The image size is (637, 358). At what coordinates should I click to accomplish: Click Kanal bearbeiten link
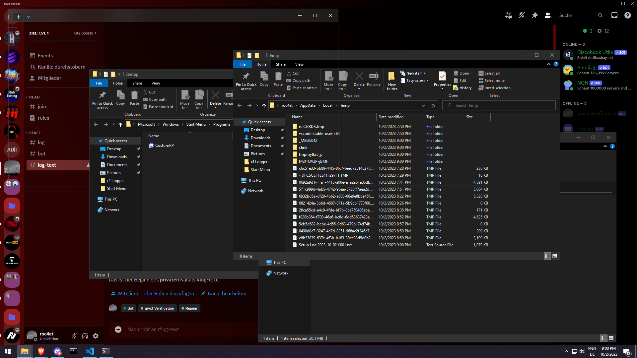[x=224, y=294]
